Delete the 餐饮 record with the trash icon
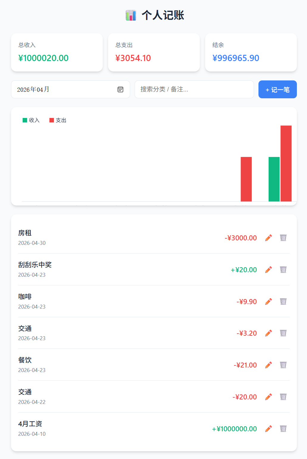This screenshot has width=307, height=459. point(283,365)
